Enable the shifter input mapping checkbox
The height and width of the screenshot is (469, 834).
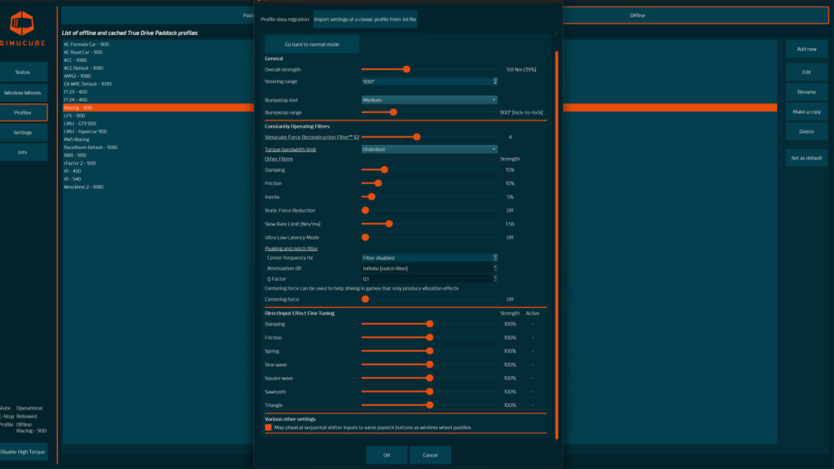tap(268, 427)
